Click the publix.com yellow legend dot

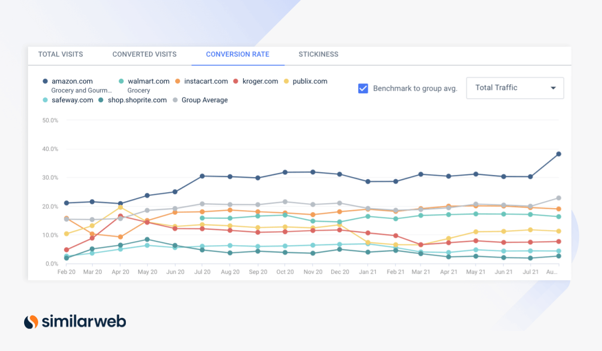point(286,81)
